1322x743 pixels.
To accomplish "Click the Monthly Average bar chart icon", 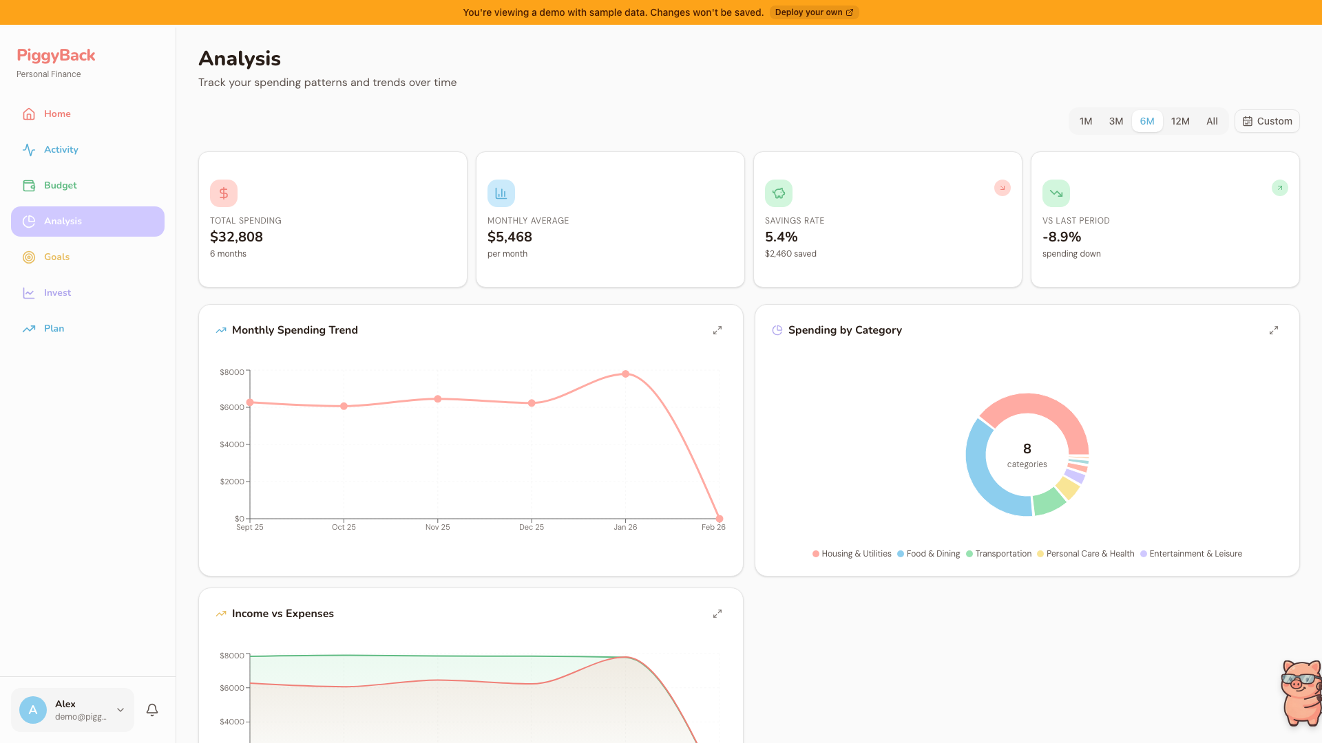I will pos(501,193).
